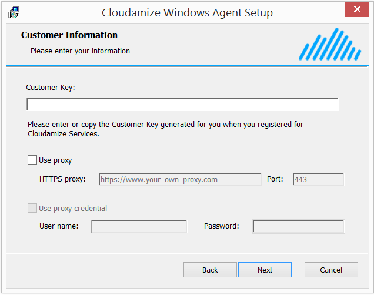Click the installer icon in the title bar

(14, 12)
